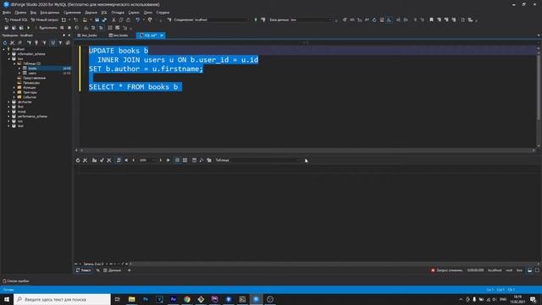Collapse the localhost connection tree node
The image size is (542, 305).
4,49
